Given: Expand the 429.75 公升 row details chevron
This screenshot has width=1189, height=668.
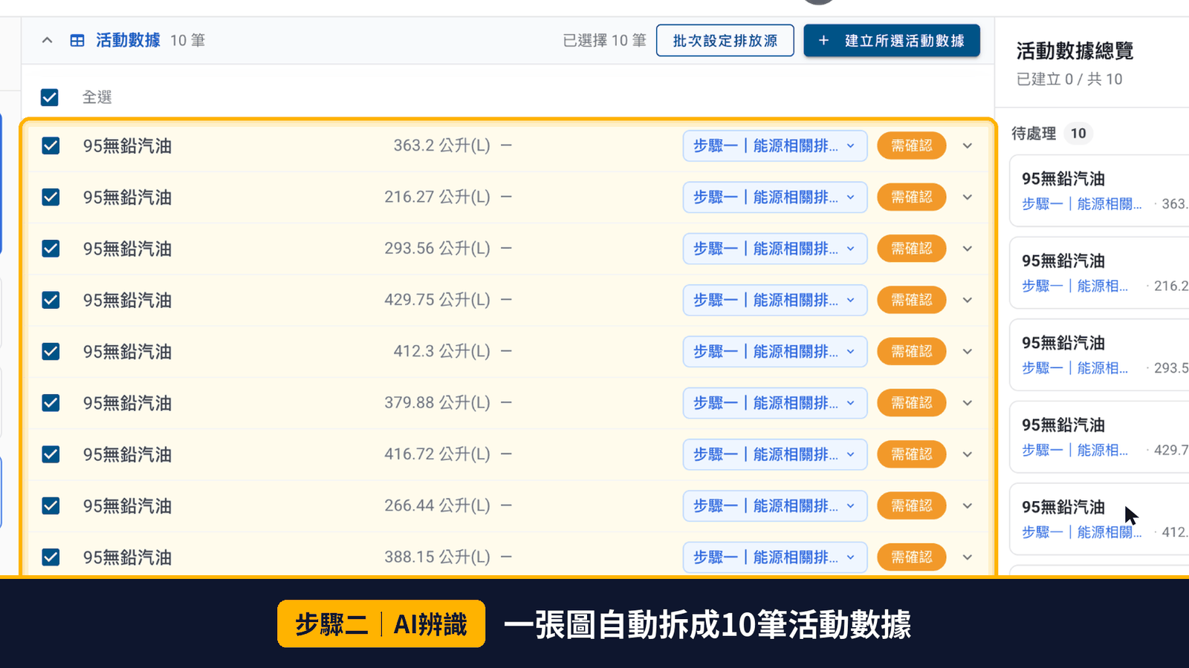Looking at the screenshot, I should coord(968,300).
